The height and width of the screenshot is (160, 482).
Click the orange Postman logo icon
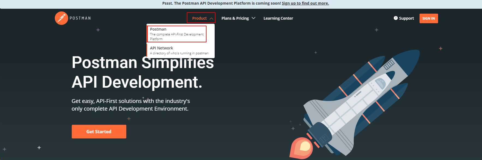(x=61, y=18)
